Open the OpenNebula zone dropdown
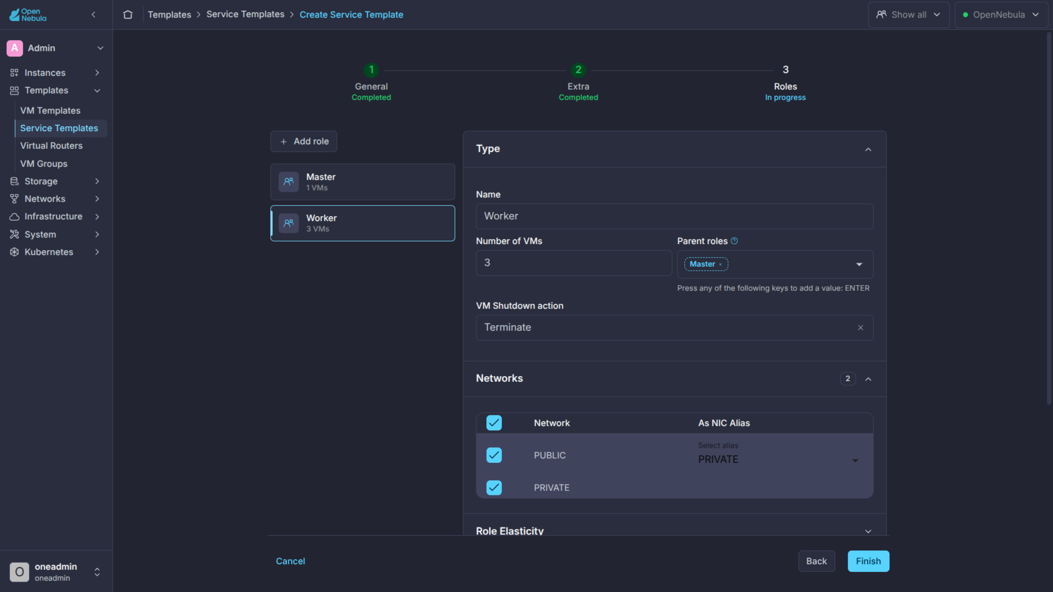Image resolution: width=1053 pixels, height=592 pixels. [x=1001, y=15]
